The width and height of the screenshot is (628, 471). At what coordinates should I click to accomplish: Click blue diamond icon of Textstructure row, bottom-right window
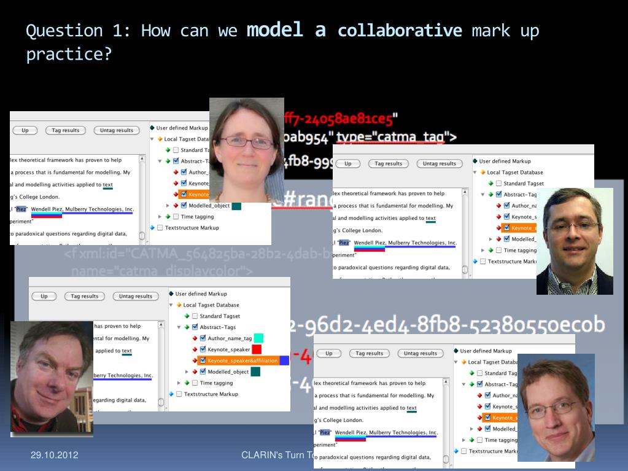[456, 451]
